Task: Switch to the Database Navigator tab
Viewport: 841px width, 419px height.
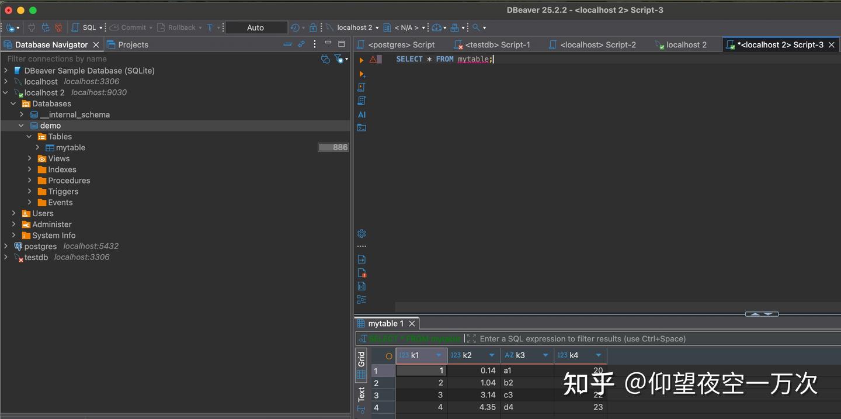Action: 51,44
